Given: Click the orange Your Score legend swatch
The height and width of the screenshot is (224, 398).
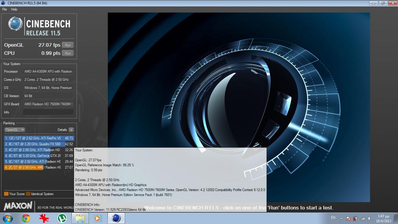Looking at the screenshot, I should (x=6, y=194).
